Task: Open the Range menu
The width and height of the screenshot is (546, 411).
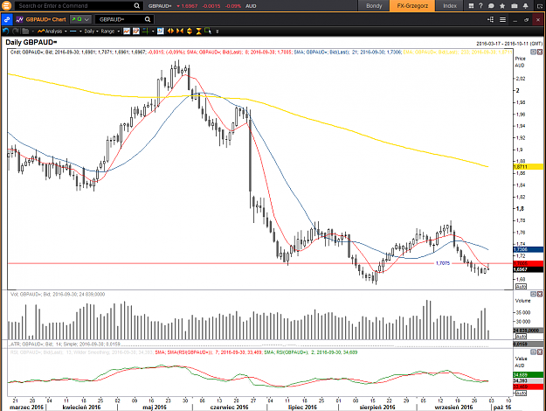Action: click(107, 31)
